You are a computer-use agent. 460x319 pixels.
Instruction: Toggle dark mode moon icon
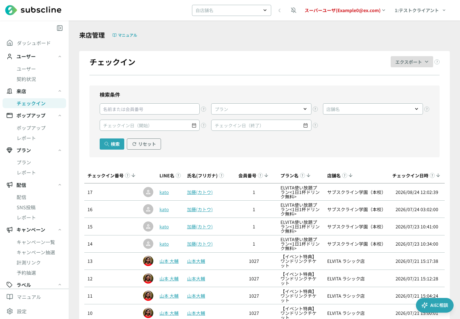click(280, 11)
